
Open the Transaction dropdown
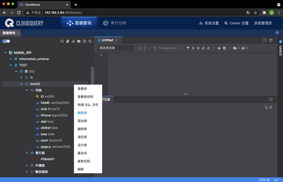(x=169, y=48)
